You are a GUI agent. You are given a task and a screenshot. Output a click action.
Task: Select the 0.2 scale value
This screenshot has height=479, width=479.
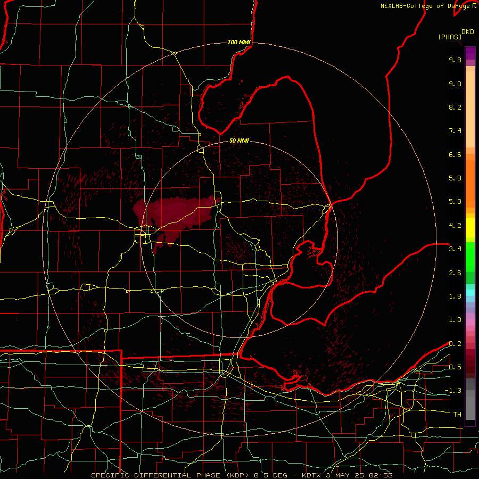(x=455, y=344)
